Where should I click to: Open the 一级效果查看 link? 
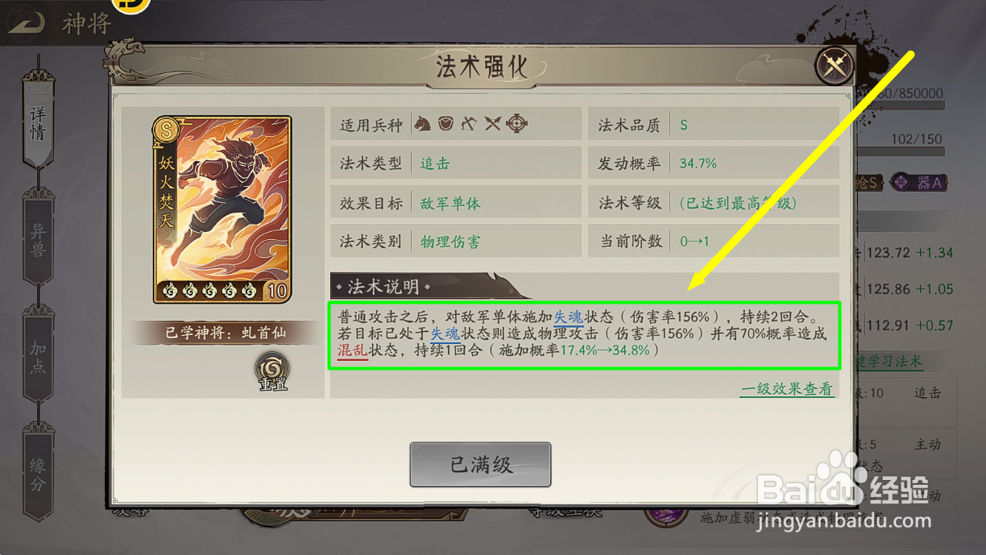pyautogui.click(x=787, y=389)
